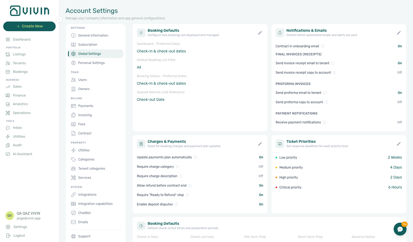Click On value for Send proforma email to tenant
413x242 pixels.
point(400,93)
